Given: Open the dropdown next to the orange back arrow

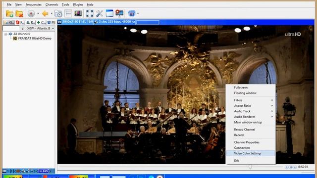Looking at the screenshot, I should point(52,13).
